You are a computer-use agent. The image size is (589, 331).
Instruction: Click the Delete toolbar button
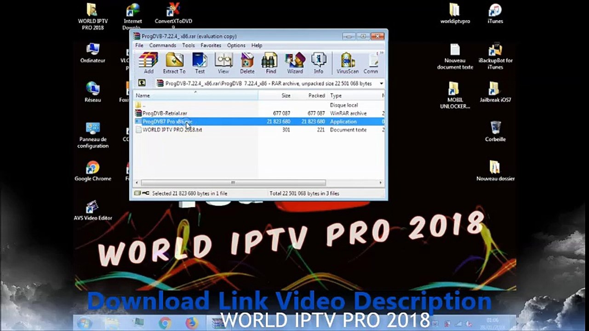pyautogui.click(x=247, y=63)
